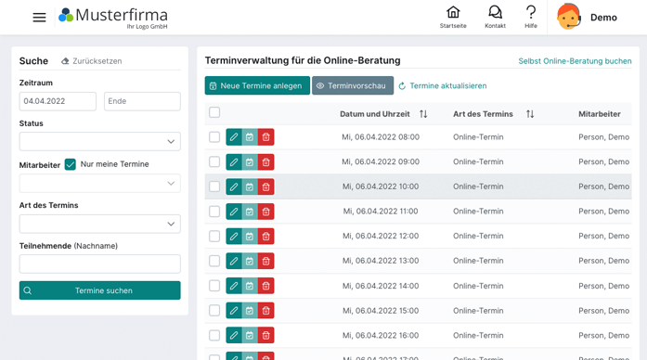The height and width of the screenshot is (360, 647).
Task: Edit the 12:00 appointment
Action: pyautogui.click(x=234, y=236)
